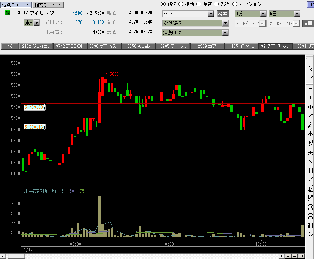Select the diagonal trend line tool

tap(310, 116)
